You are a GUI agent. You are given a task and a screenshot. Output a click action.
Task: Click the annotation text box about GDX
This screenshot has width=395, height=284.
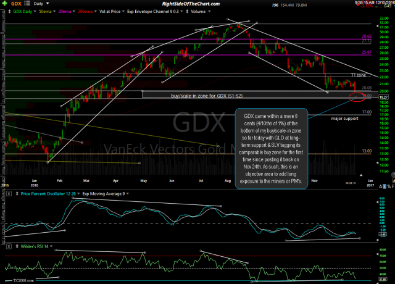pos(272,148)
